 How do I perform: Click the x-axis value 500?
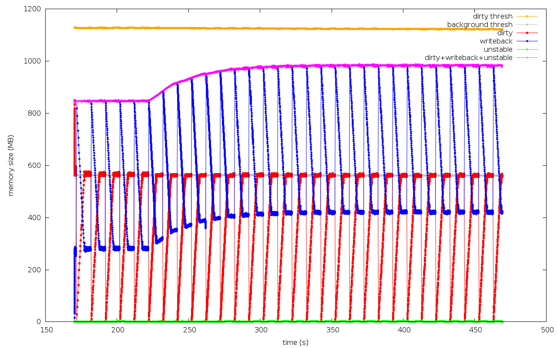pyautogui.click(x=546, y=330)
